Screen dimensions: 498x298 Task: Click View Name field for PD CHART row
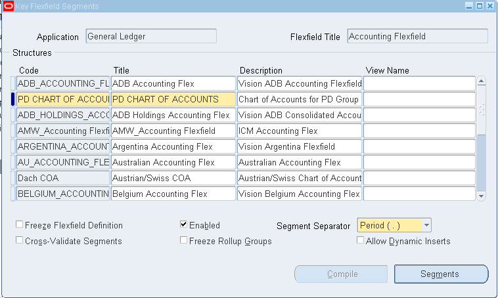click(x=419, y=100)
